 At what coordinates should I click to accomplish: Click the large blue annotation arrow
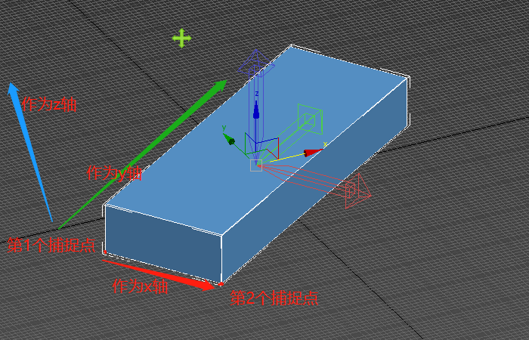[x=30, y=151]
